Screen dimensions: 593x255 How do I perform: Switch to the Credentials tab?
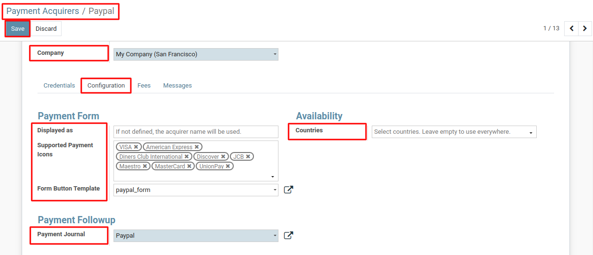click(59, 86)
